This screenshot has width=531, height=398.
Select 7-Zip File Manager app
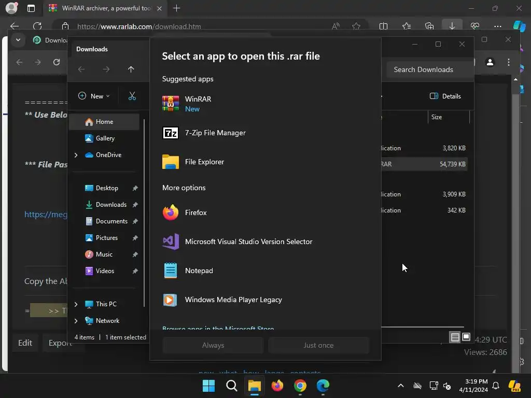(265, 133)
